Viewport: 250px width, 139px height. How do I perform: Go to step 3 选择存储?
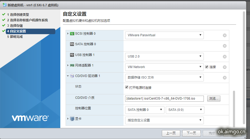tap(16, 26)
